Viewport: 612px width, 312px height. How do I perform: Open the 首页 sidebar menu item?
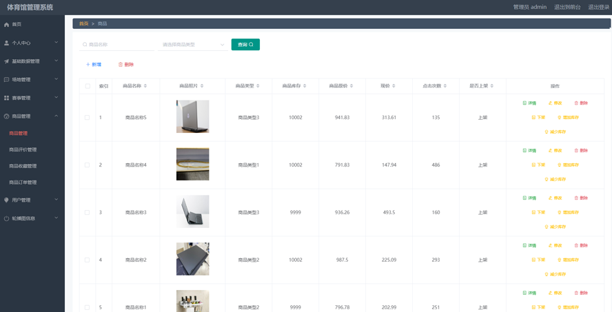[32, 25]
